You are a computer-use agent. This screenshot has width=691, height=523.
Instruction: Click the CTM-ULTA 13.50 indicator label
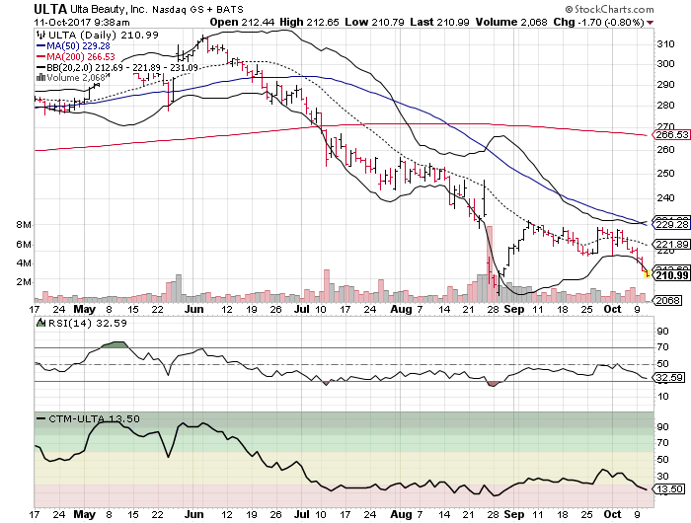94,418
